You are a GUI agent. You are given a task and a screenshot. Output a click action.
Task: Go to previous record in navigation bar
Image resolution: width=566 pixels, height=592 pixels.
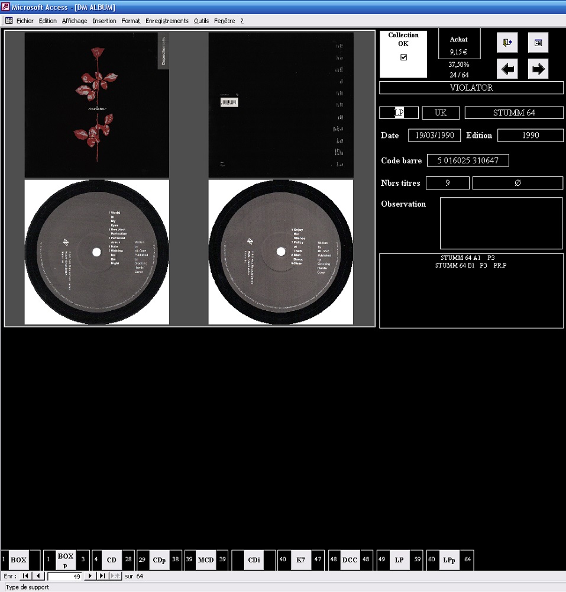click(x=38, y=576)
